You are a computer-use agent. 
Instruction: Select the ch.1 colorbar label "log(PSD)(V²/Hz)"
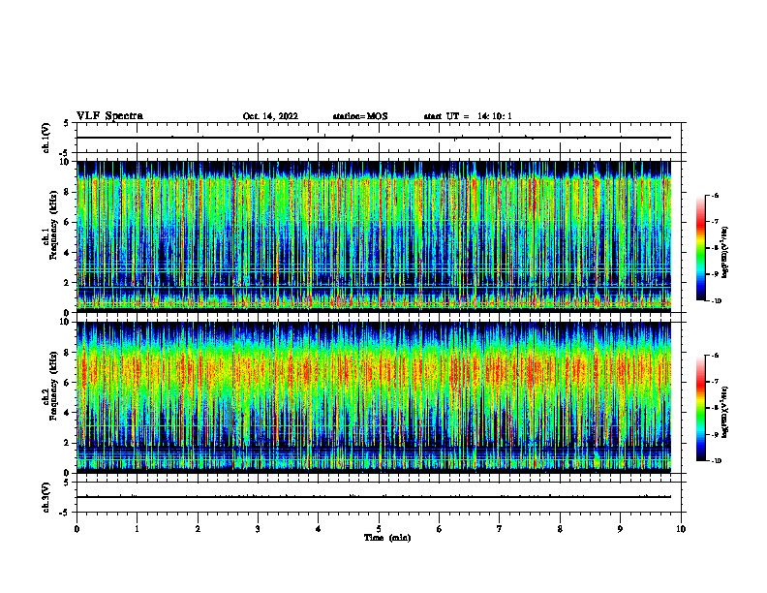[726, 253]
